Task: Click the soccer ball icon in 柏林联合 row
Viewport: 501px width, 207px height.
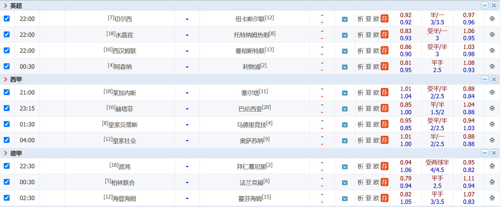Action: tap(492, 182)
